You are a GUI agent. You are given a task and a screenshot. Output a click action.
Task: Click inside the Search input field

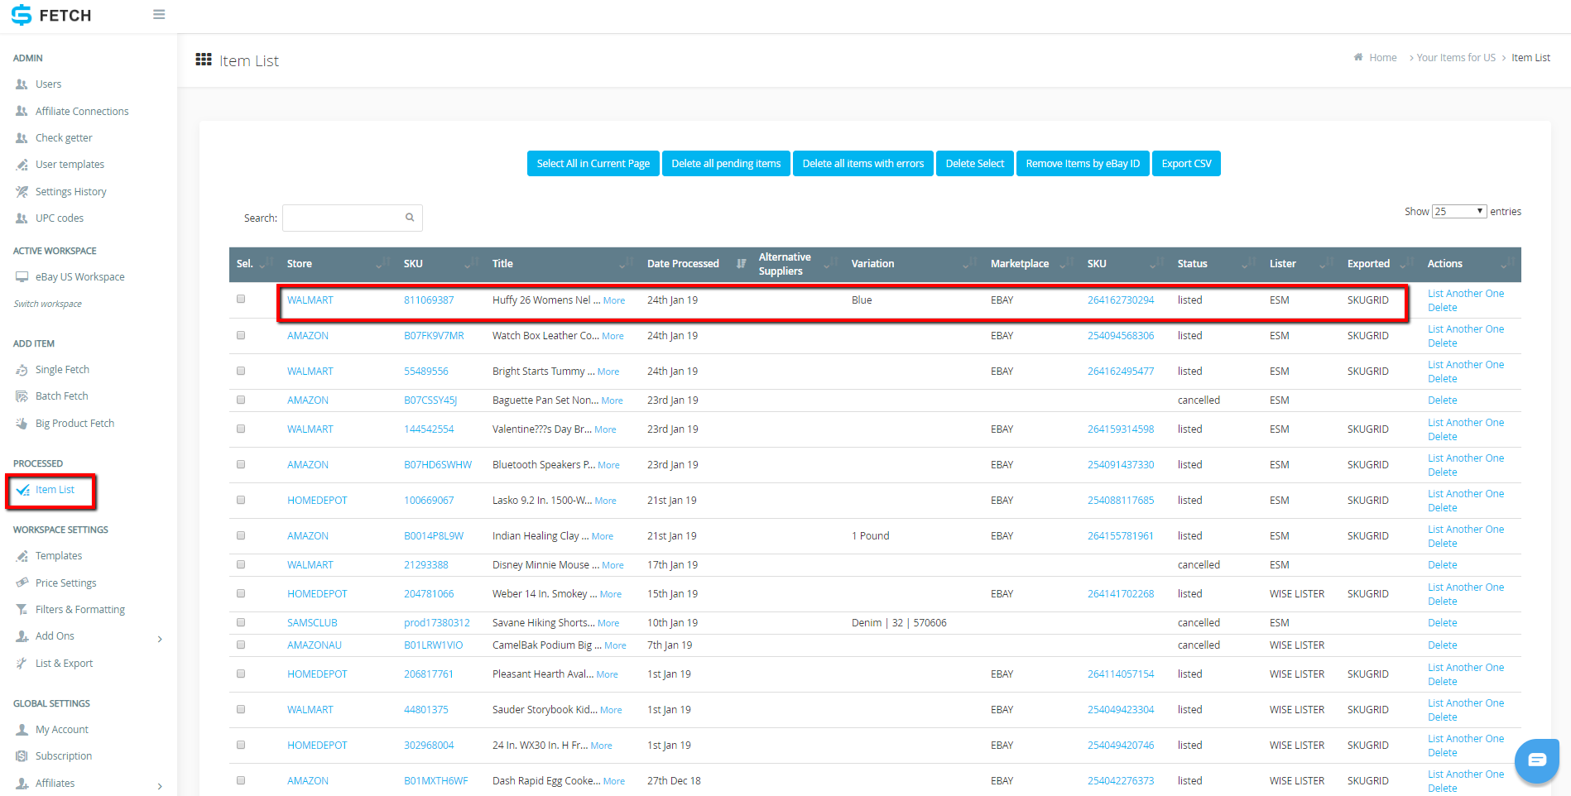point(353,218)
